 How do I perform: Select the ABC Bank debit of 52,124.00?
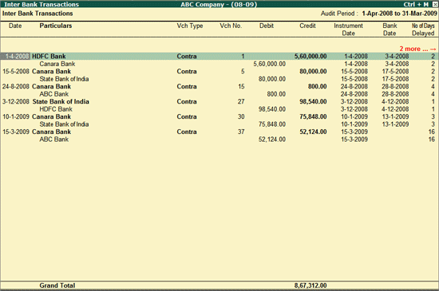[x=219, y=140]
